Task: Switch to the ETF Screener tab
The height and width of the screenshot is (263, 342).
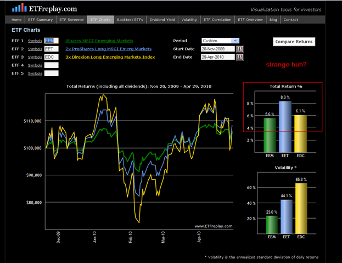Action: [x=71, y=20]
